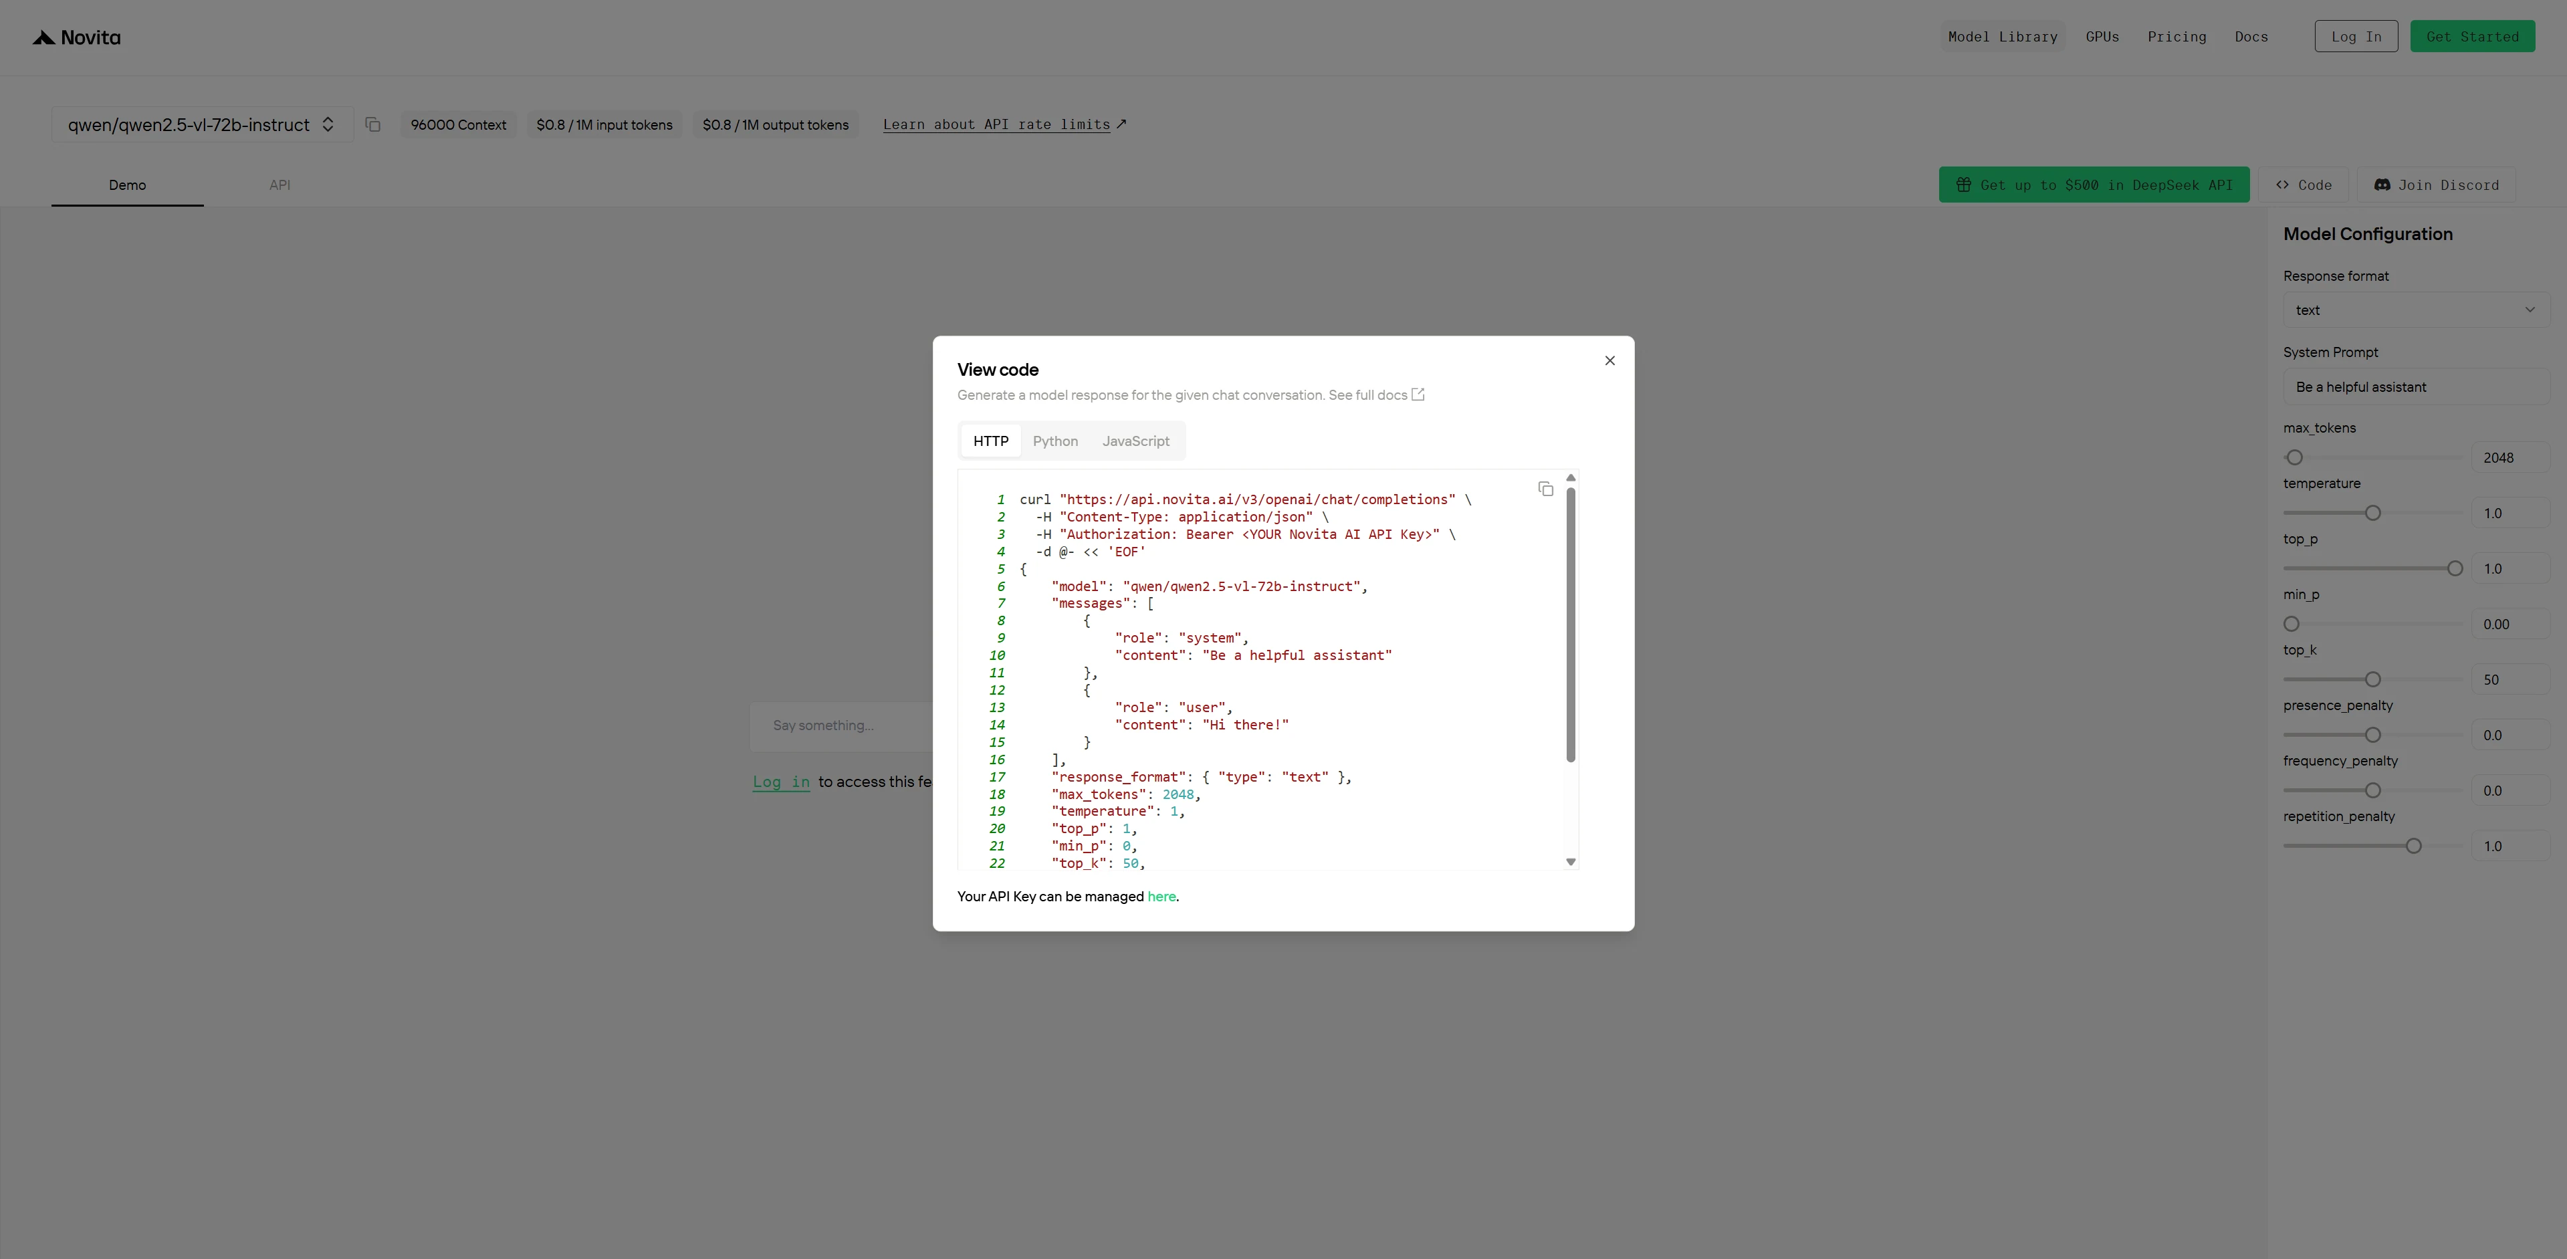Copy model name next to selector
This screenshot has width=2567, height=1259.
point(372,124)
